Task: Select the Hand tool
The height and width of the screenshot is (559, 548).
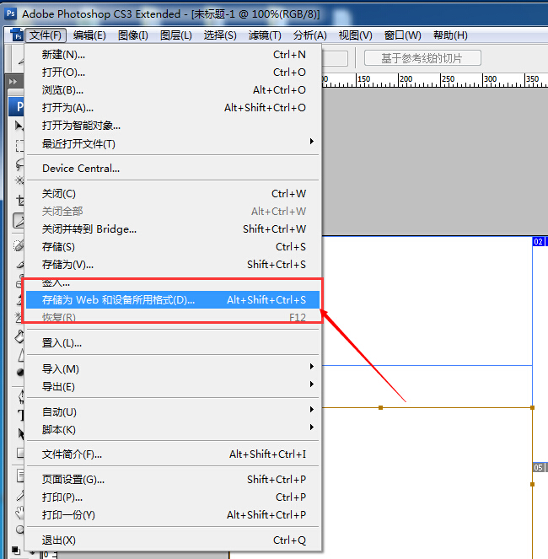Action: [x=20, y=513]
